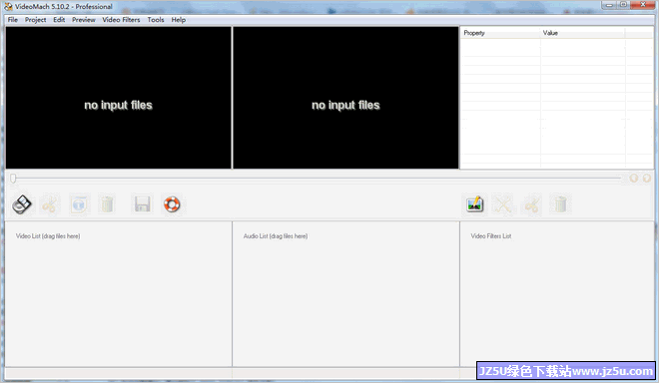The height and width of the screenshot is (383, 659).
Task: Click the scissors icon above Video Filters List
Action: 531,204
